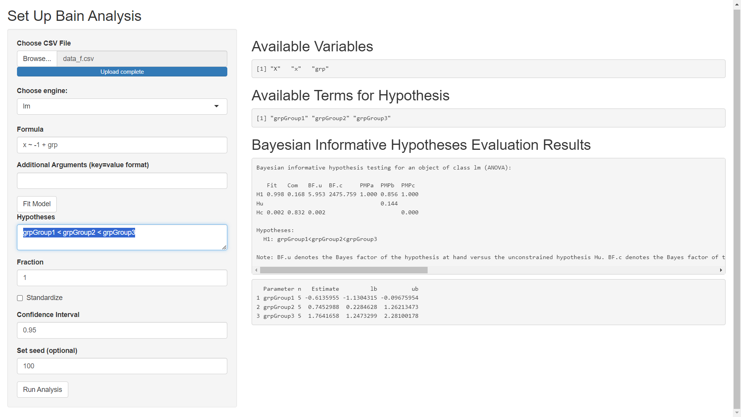Click the H1: grpGroup1<grpGroup2<grpGroup3 hypothesis line
The image size is (741, 417).
(320, 239)
